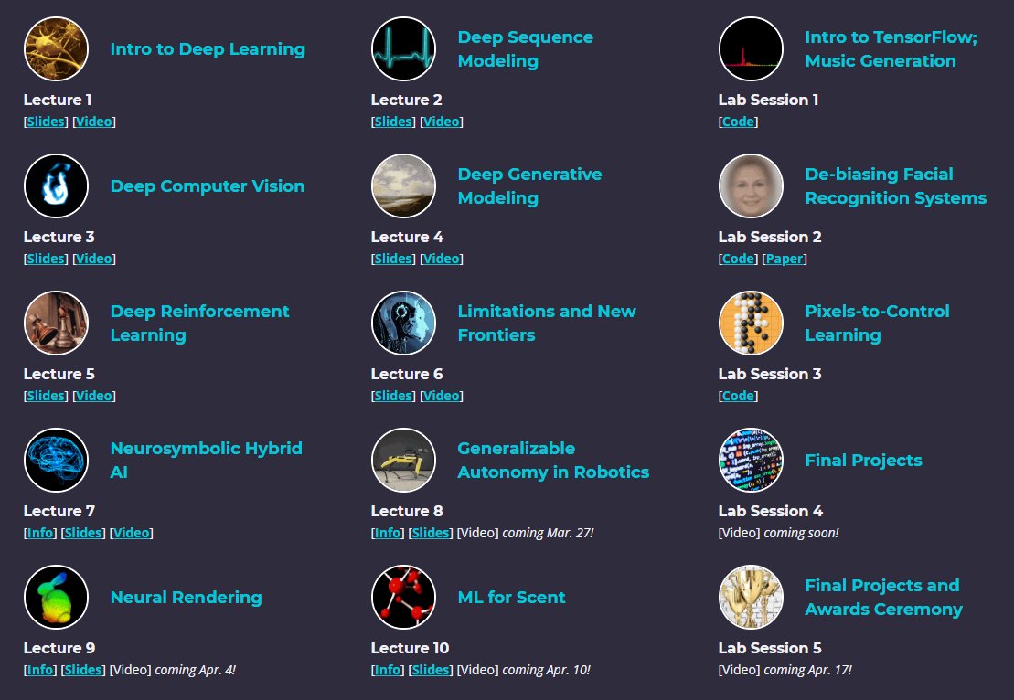Click the Go board icon for Lab Session 3
Image resolution: width=1014 pixels, height=700 pixels.
(x=751, y=323)
